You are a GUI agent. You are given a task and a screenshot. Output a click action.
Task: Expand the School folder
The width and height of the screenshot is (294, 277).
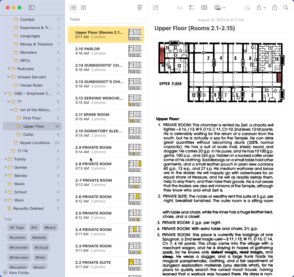[5, 192]
